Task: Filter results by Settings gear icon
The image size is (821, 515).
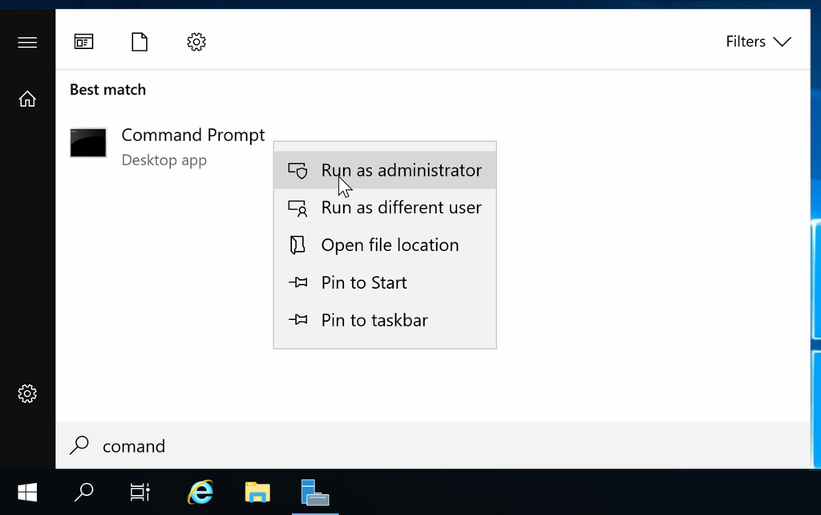Action: tap(196, 42)
